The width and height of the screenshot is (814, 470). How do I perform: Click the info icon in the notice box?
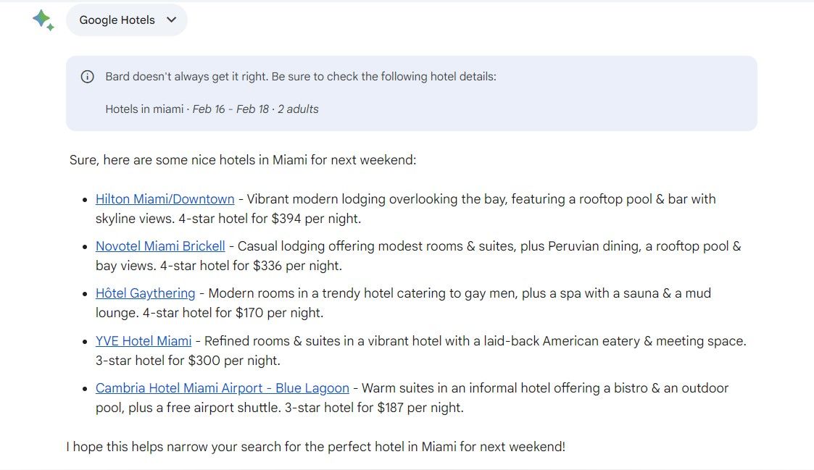[87, 77]
